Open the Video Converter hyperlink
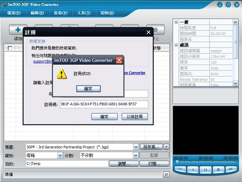This screenshot has height=182, width=242. [x=135, y=73]
